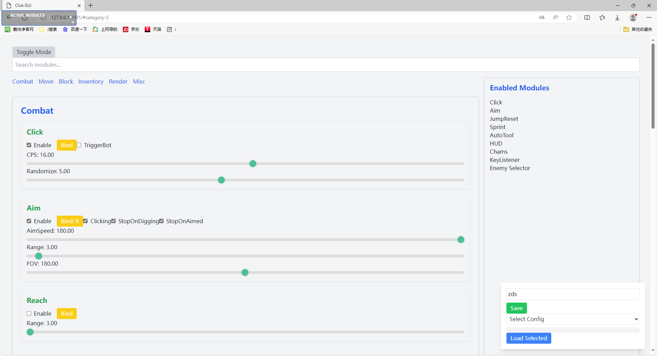Screen dimensions: 657x356
Task: Click the CPS slider handle
Action: 253,164
